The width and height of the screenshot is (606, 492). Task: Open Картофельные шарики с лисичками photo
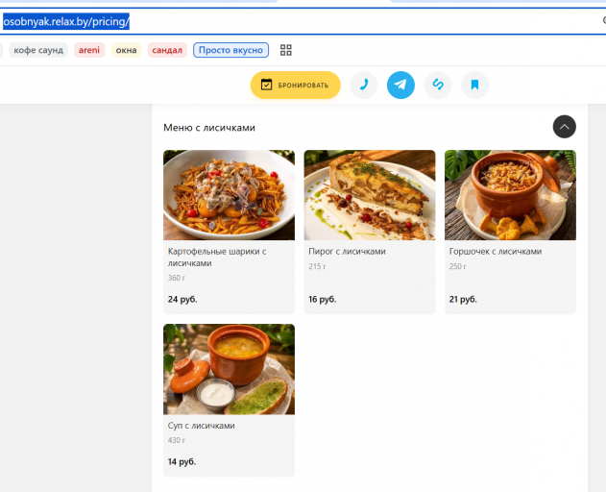229,195
